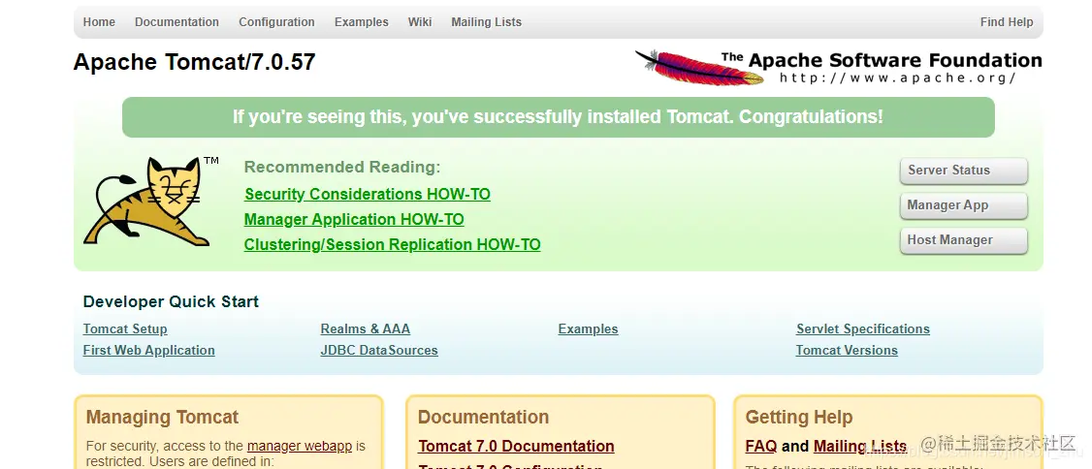Click the Apache Tomcat/7.0.57 heading

(x=194, y=62)
